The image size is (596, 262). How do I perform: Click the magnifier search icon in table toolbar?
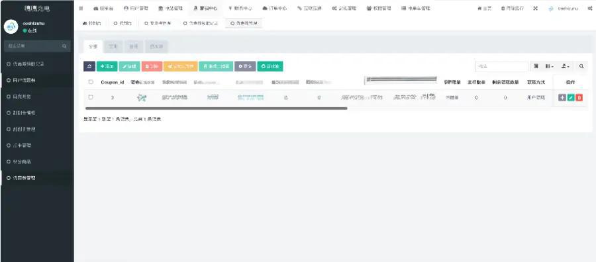click(581, 66)
